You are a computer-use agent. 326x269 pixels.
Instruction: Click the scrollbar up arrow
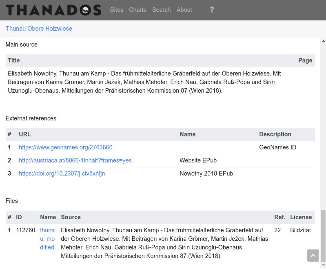pyautogui.click(x=323, y=41)
